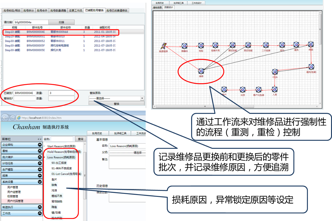The width and height of the screenshot is (332, 221).
Task: Open the 流程设计 tab
Action: (x=169, y=7)
